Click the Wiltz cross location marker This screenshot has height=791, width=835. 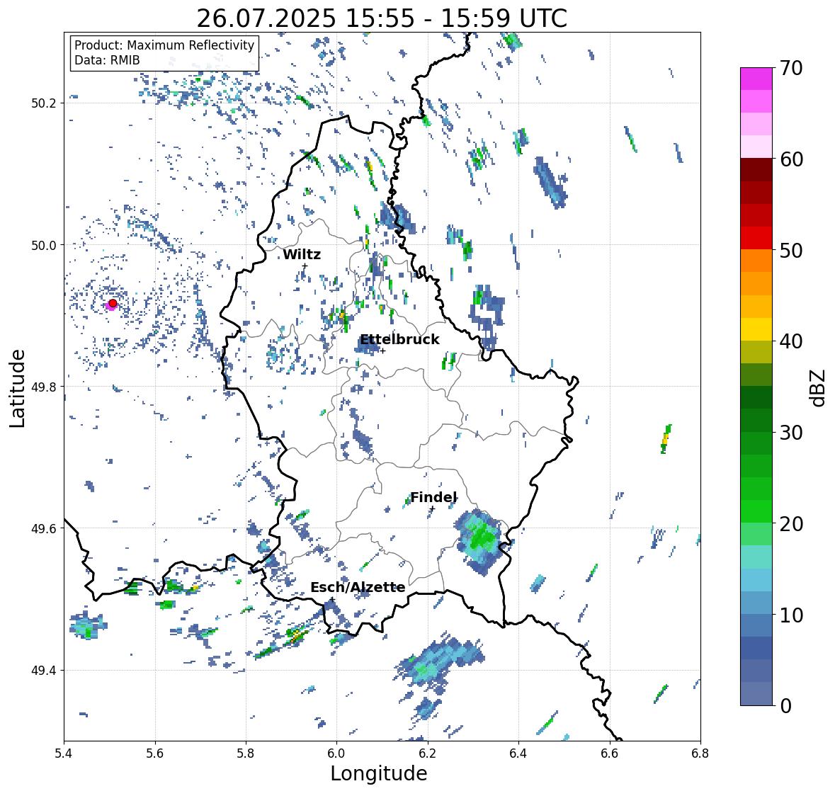pyautogui.click(x=305, y=266)
